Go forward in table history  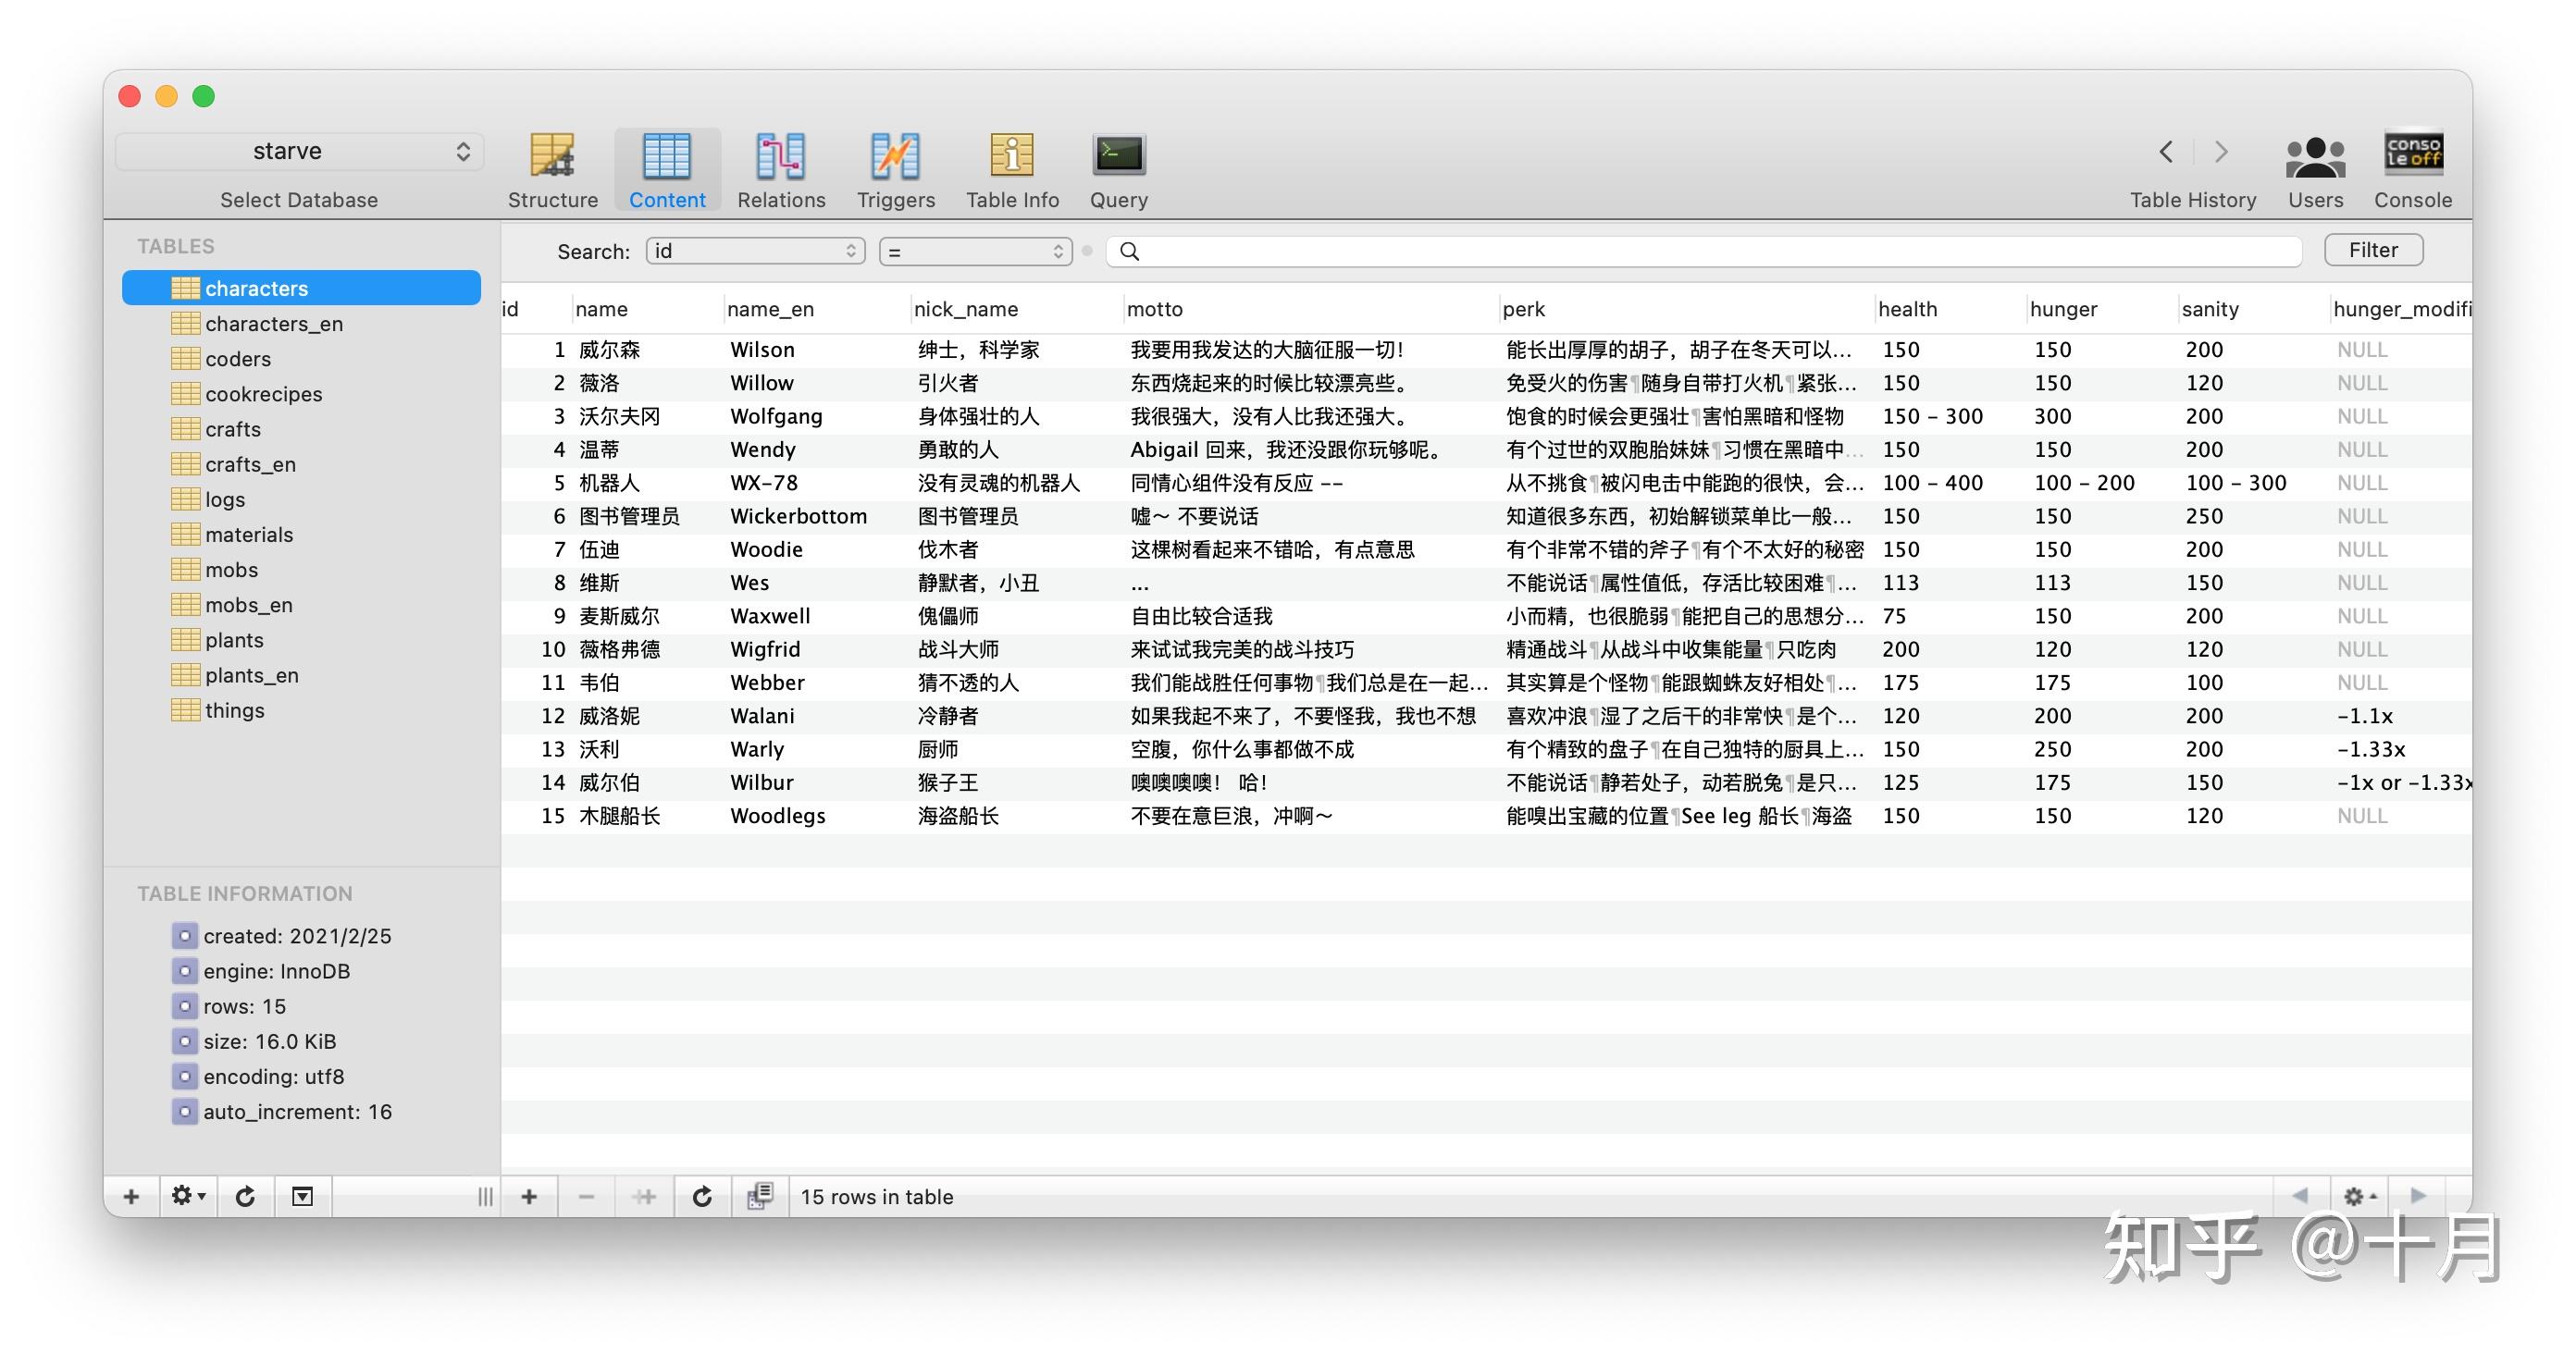click(x=2221, y=152)
